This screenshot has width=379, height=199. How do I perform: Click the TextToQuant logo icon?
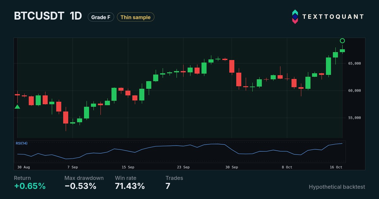pos(295,17)
